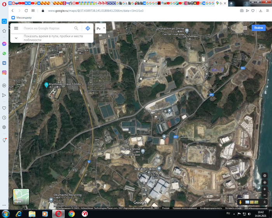
Task: Close the Google Maps tab
Action: click(225, 3)
